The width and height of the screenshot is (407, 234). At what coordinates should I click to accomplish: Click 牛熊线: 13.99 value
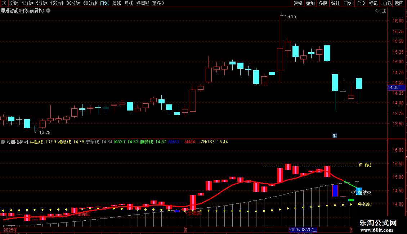(x=43, y=142)
